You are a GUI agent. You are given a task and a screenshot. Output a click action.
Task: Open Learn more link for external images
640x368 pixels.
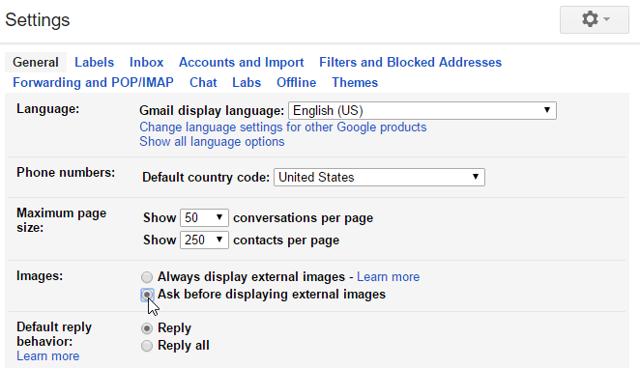(x=389, y=277)
